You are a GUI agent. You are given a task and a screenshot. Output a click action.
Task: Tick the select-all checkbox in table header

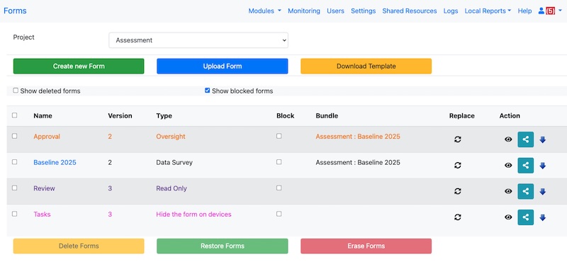pos(14,115)
